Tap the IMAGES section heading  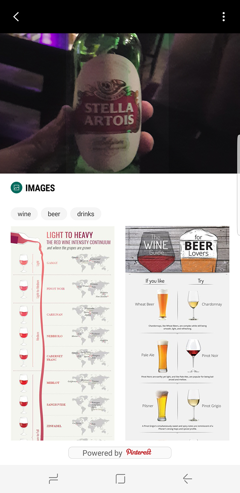point(40,188)
